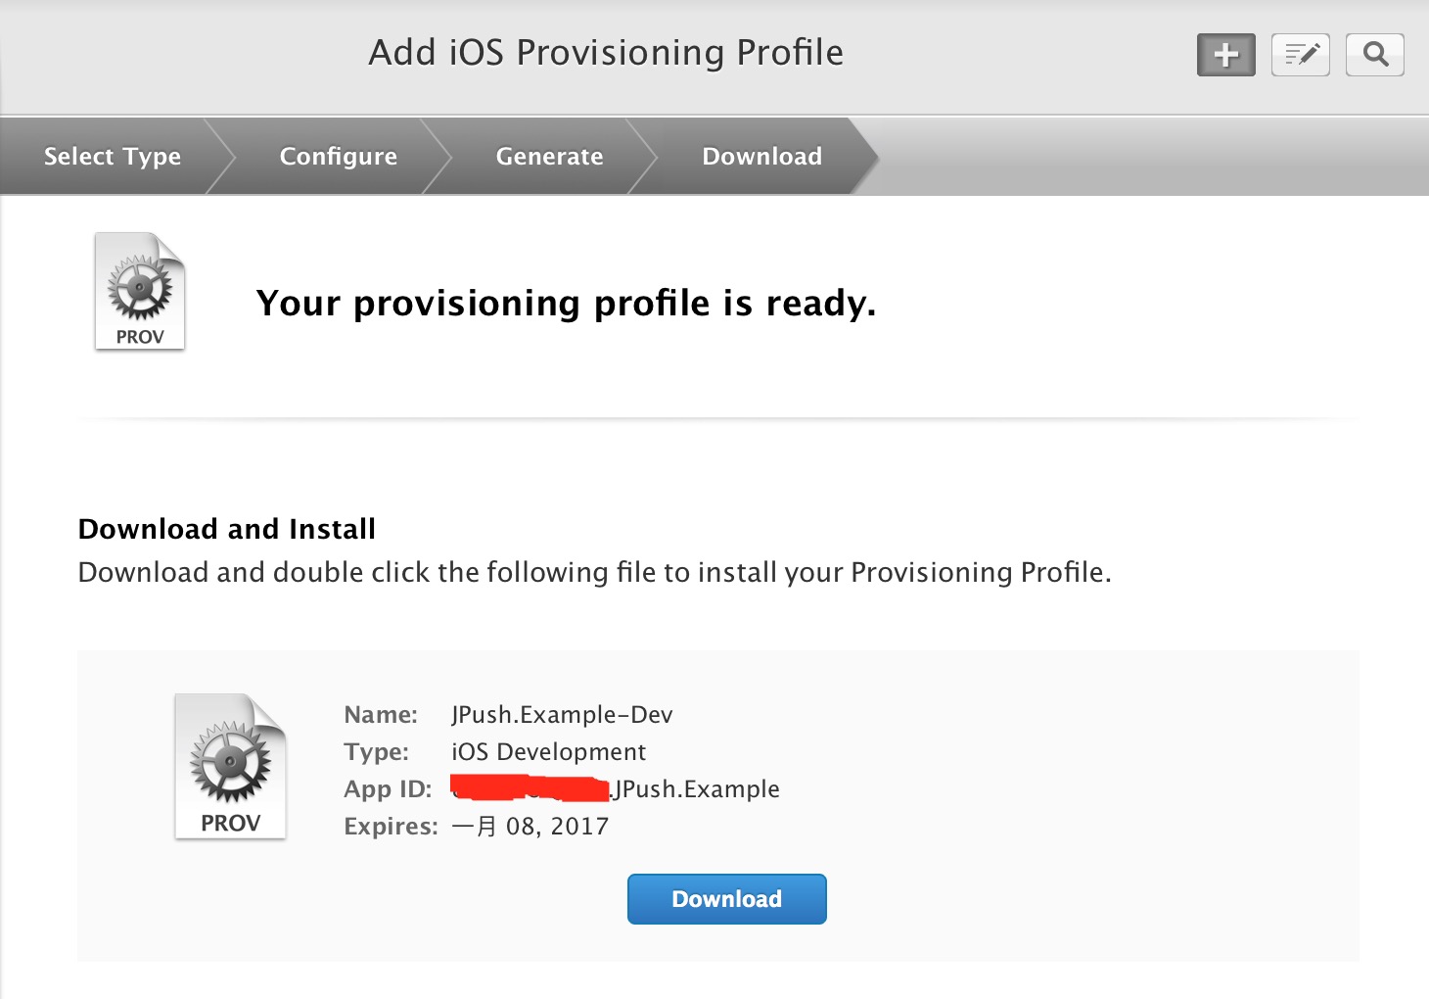Click the Add iOS Provisioning Profile title

tap(606, 53)
